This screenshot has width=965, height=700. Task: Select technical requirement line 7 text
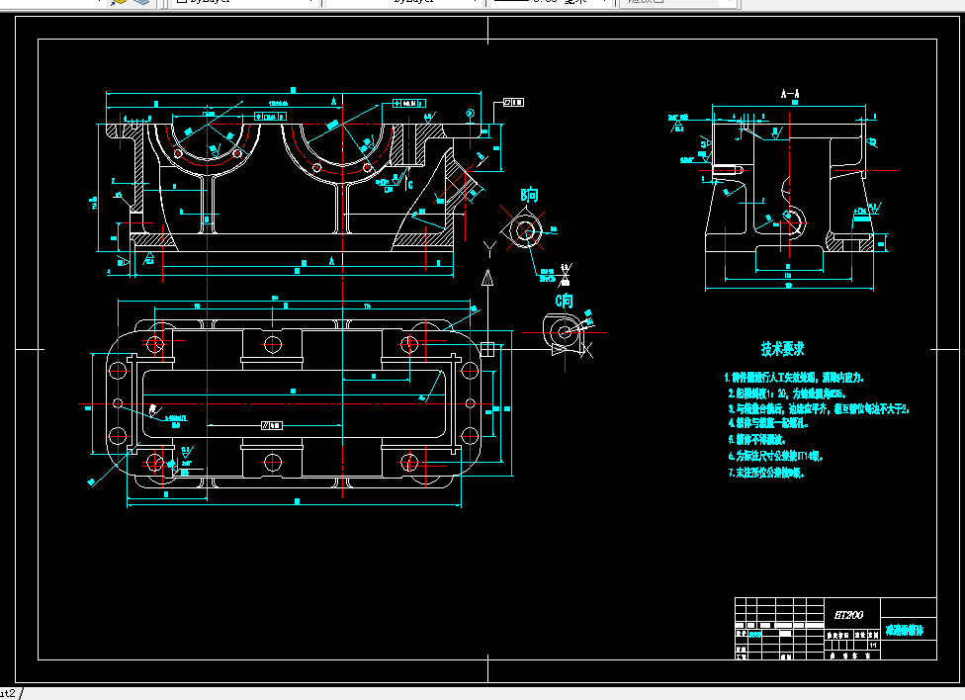[x=767, y=473]
